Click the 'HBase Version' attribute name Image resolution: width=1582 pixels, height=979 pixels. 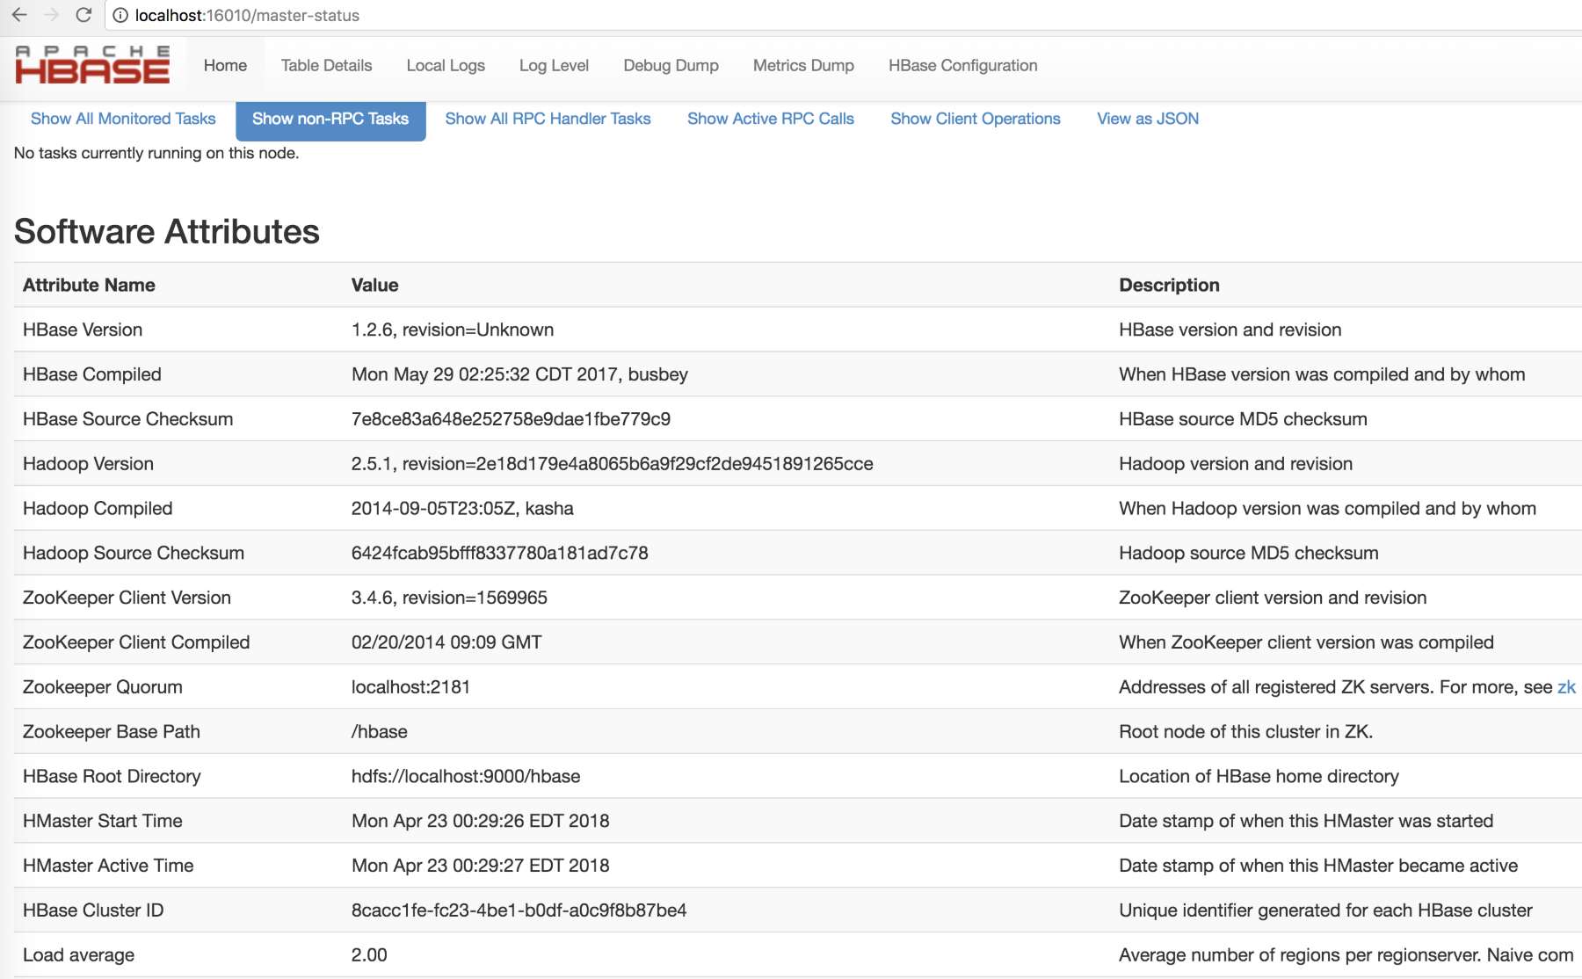coord(83,330)
